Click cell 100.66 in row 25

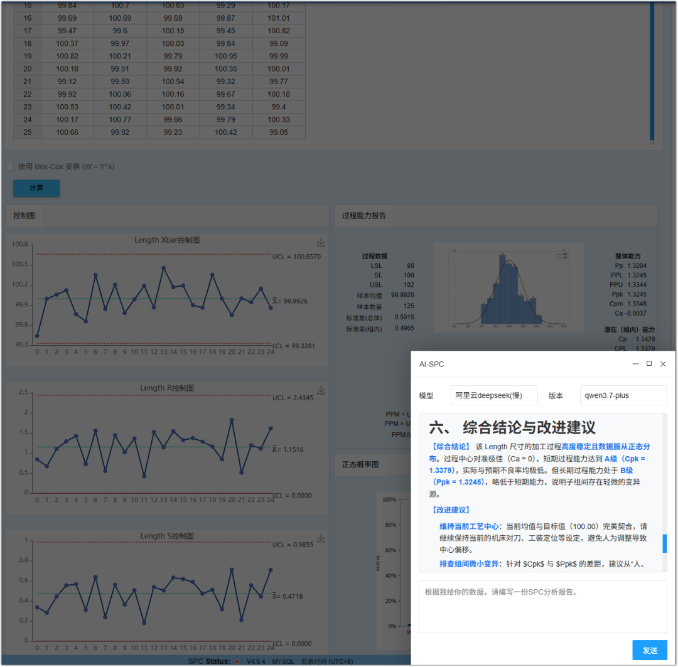point(67,132)
